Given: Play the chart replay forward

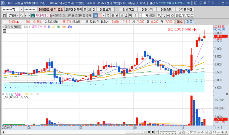Looking at the screenshot, I should pos(145,132).
